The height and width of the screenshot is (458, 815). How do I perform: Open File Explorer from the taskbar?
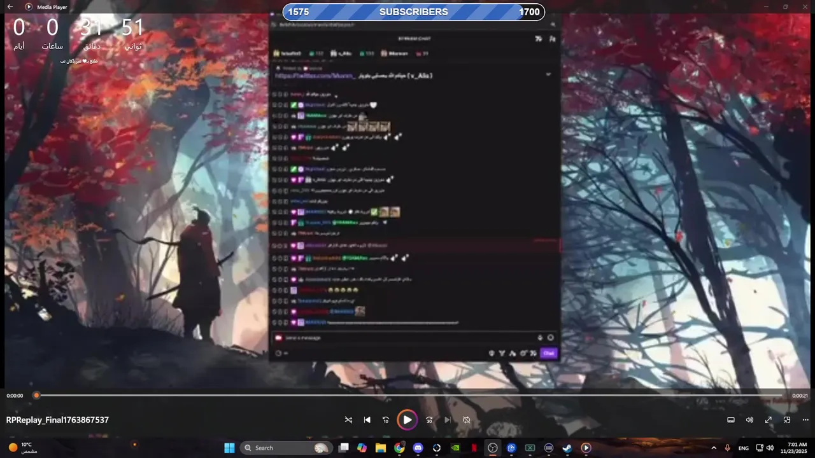point(381,448)
